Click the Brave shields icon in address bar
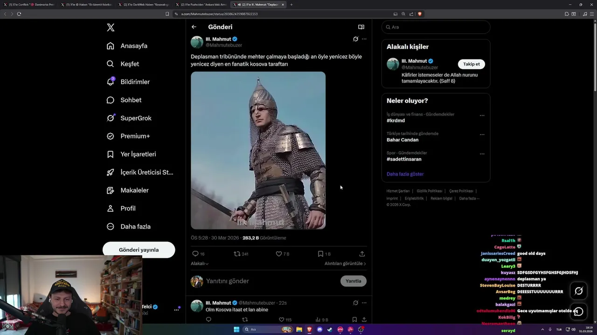Viewport: 597px width, 335px height. point(419,14)
